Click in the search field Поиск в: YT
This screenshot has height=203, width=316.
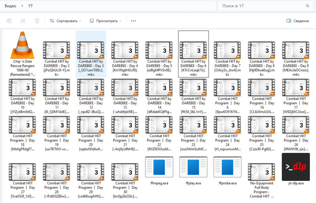[262, 6]
